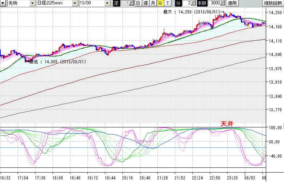Select the T (tick) timeframe button
284x182 pixels.
(x=167, y=3)
